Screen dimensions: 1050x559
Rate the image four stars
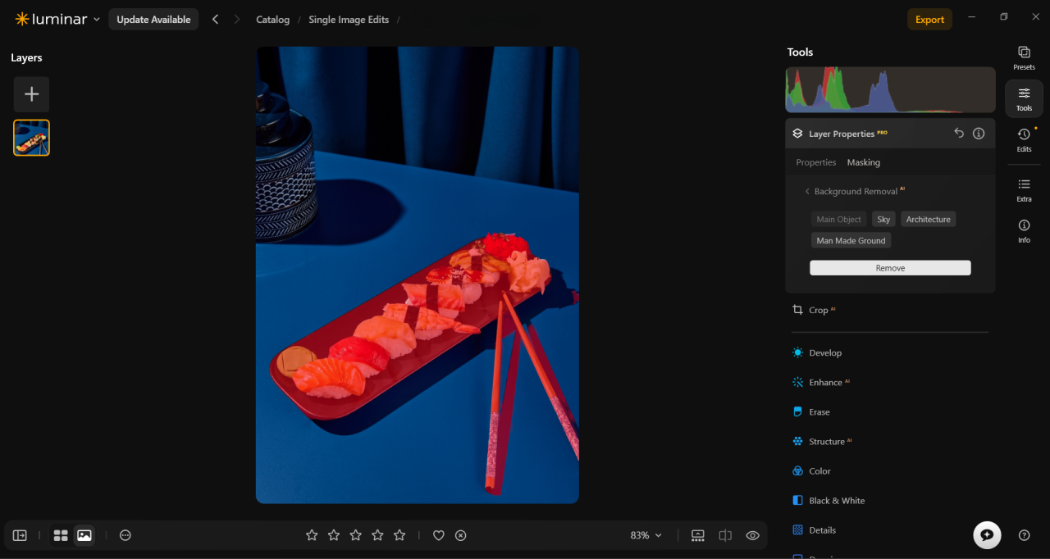[x=377, y=535]
